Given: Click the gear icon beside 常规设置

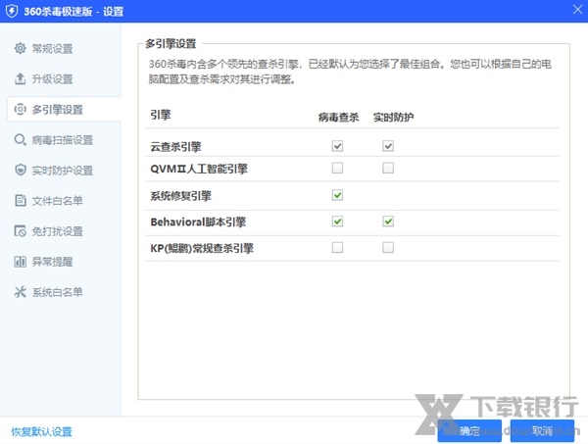Looking at the screenshot, I should 20,48.
